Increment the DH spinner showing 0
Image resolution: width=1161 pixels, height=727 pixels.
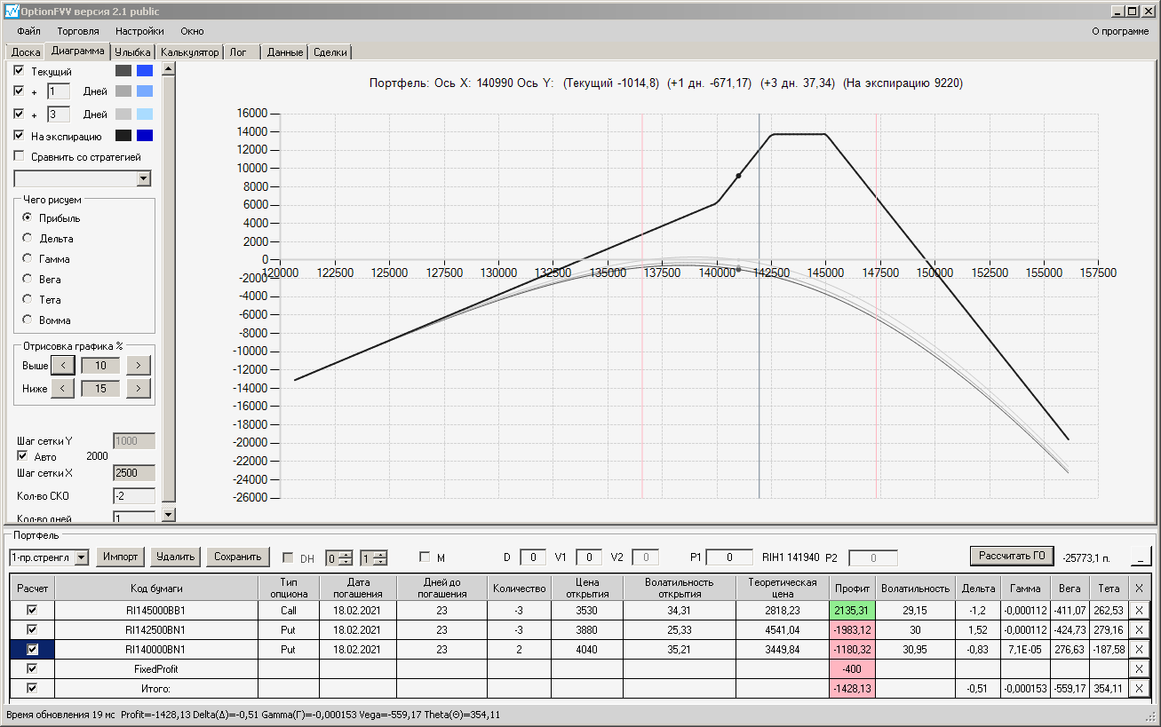(x=347, y=553)
